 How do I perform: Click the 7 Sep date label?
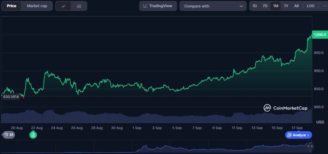tap(197, 128)
